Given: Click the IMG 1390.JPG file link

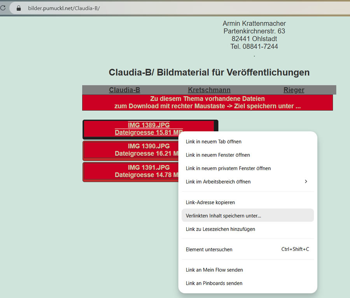Looking at the screenshot, I should pos(149,146).
